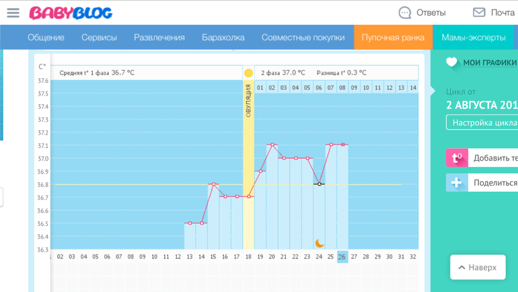
Task: Click the crescent moon icon on chart
Action: [320, 243]
